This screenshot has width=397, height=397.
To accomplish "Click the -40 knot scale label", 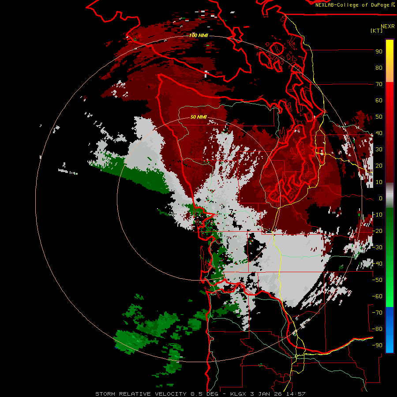I will (377, 264).
